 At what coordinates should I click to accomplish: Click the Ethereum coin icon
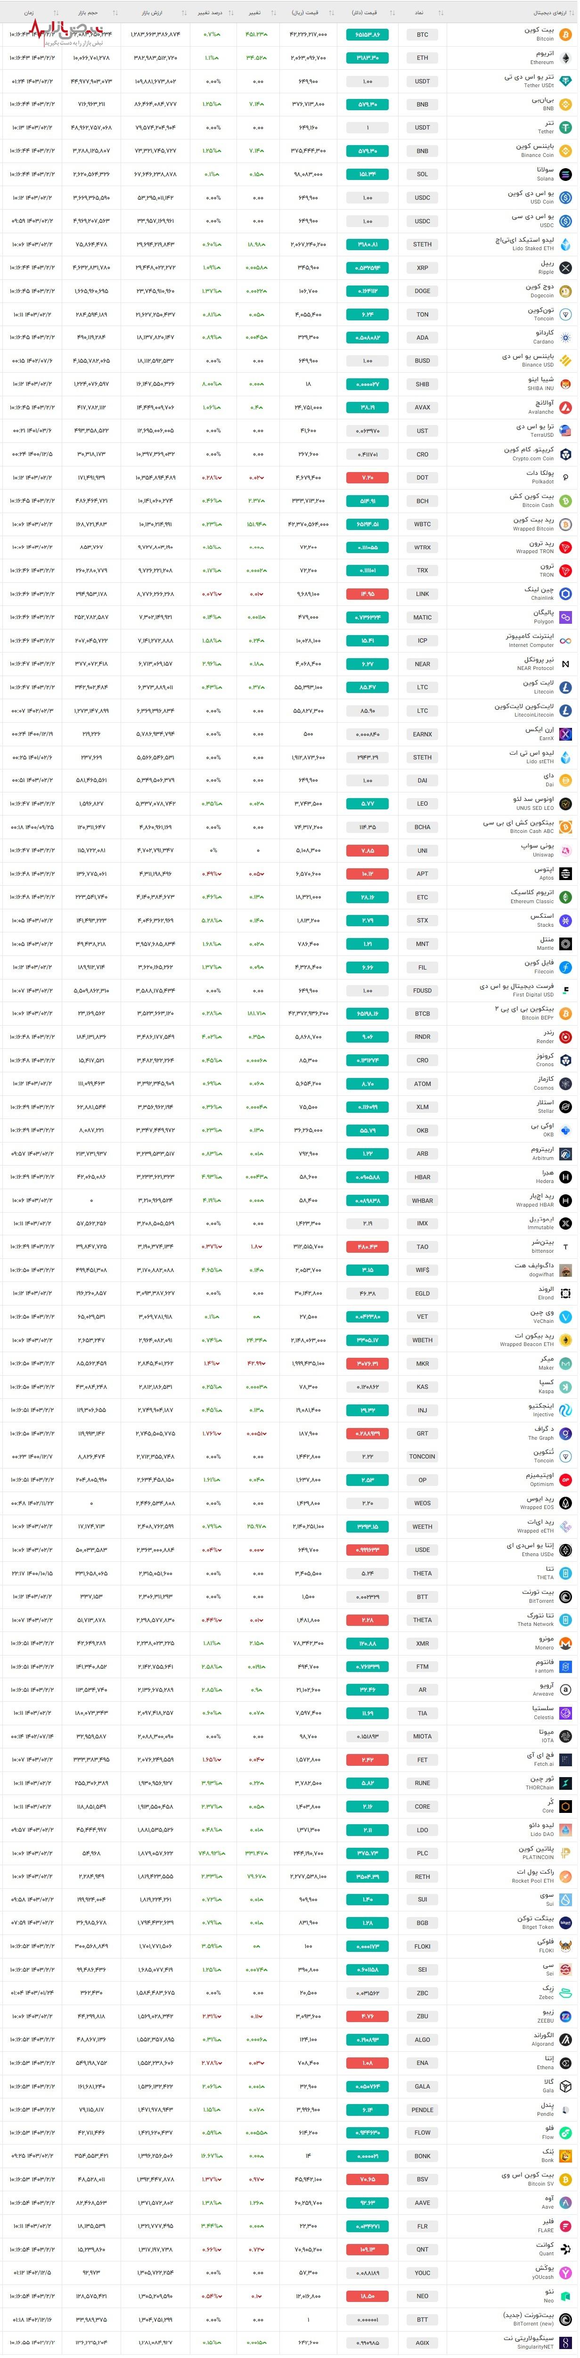[565, 57]
